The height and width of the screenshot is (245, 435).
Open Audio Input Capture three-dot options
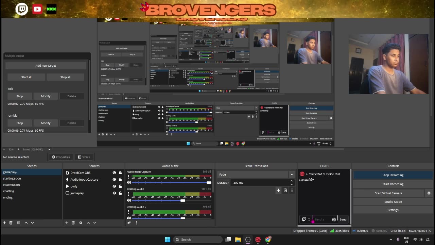128,177
